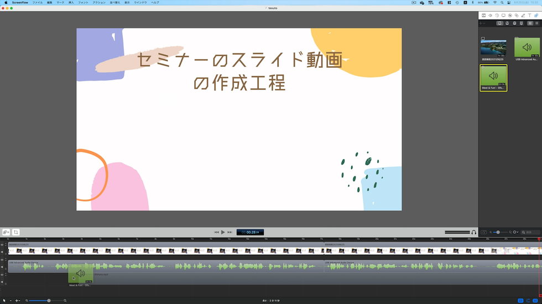Open the ScreenFlow application menu

coord(20,2)
